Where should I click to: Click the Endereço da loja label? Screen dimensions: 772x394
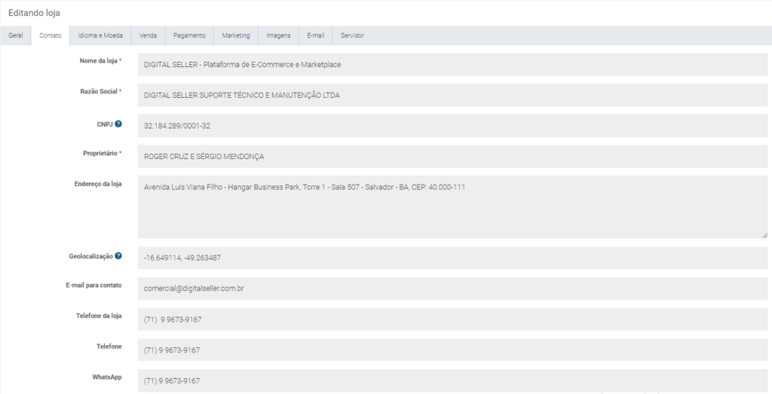98,184
